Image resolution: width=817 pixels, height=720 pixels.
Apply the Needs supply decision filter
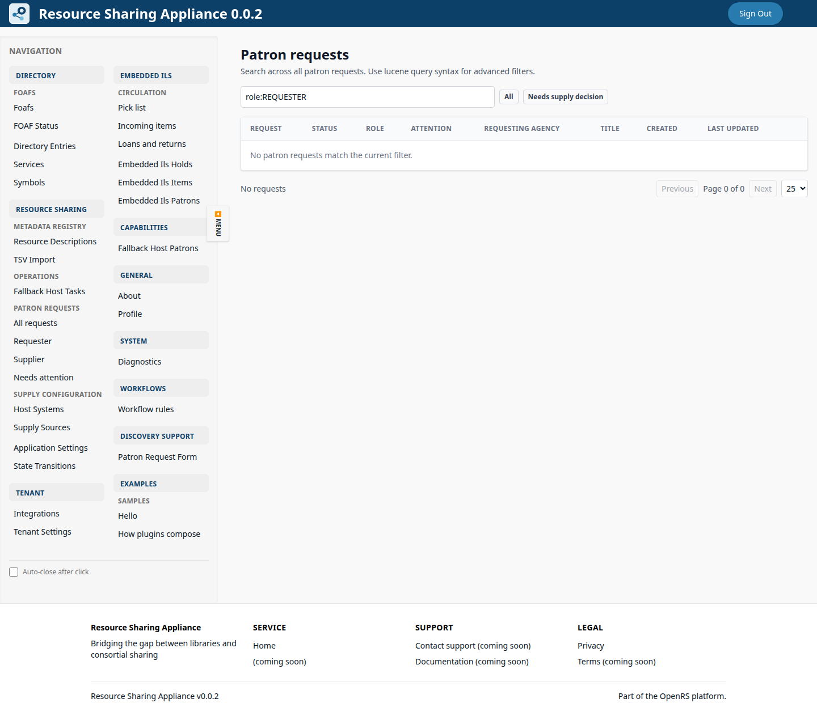pyautogui.click(x=566, y=97)
